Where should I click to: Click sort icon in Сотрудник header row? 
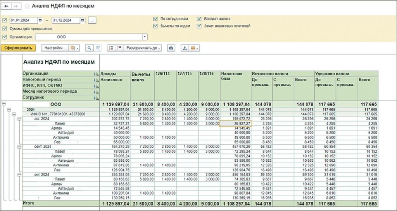(x=96, y=98)
